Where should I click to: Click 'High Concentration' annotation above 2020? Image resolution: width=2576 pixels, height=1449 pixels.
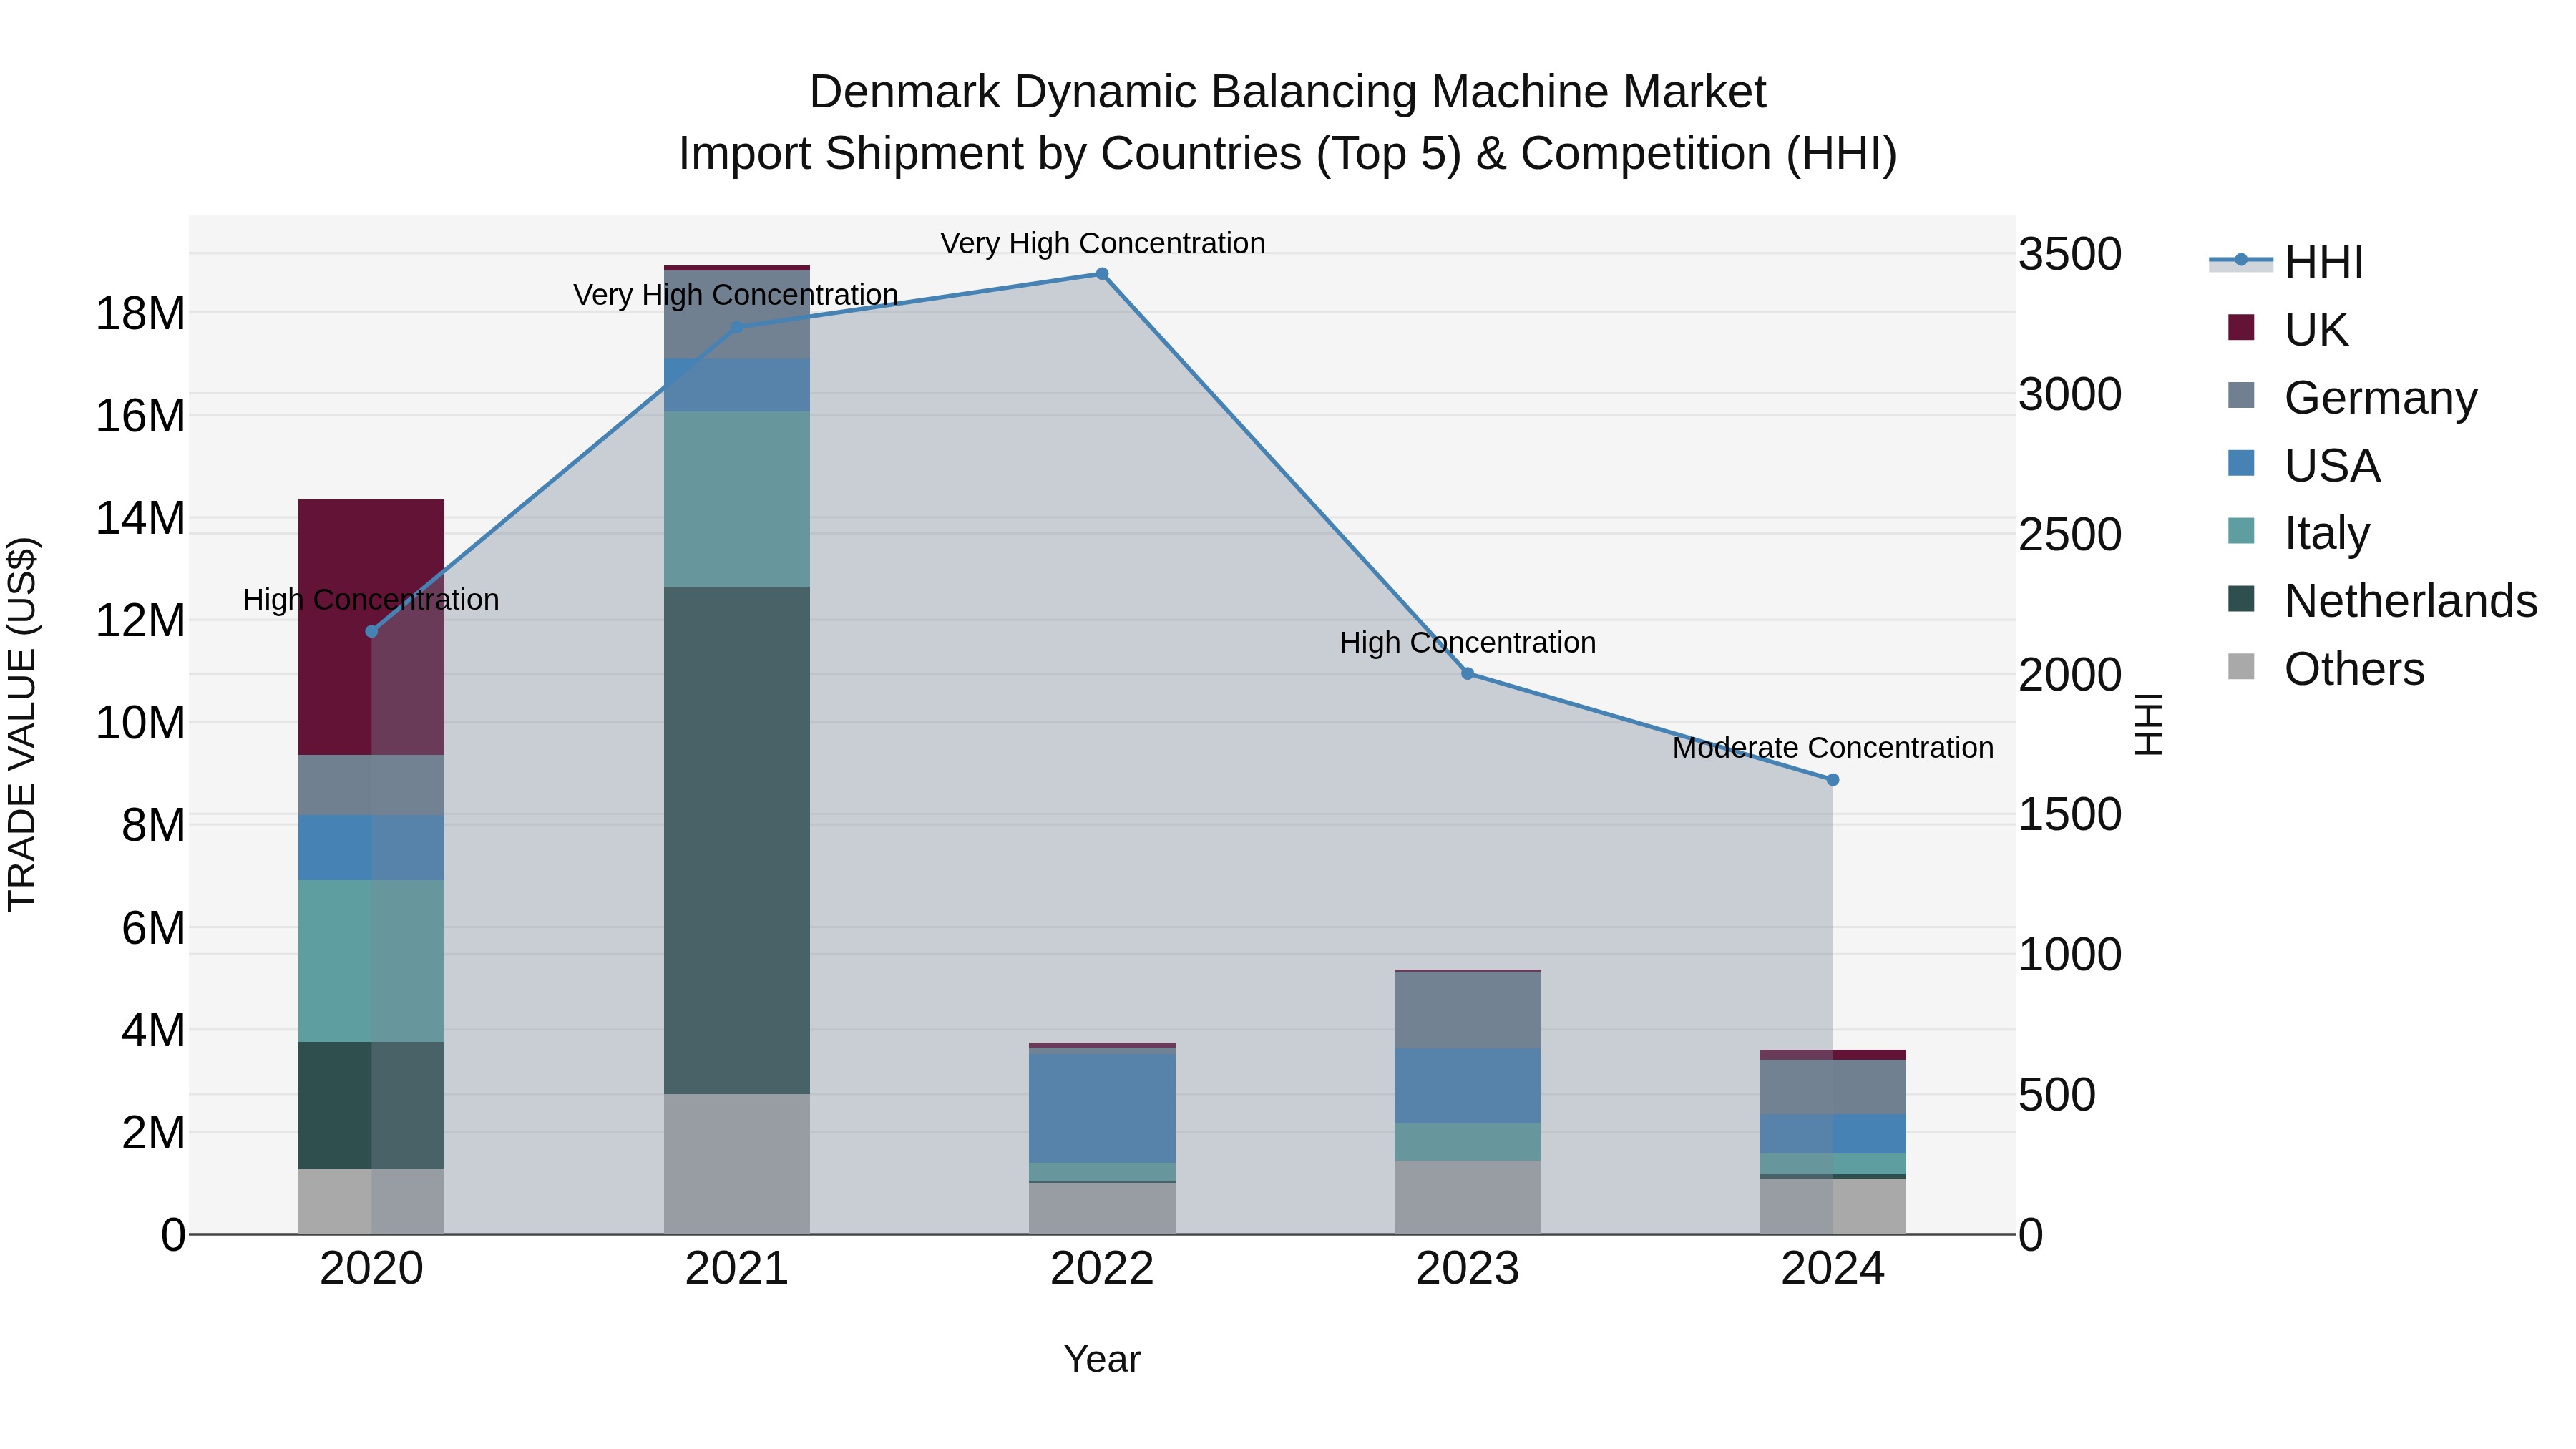pyautogui.click(x=371, y=600)
